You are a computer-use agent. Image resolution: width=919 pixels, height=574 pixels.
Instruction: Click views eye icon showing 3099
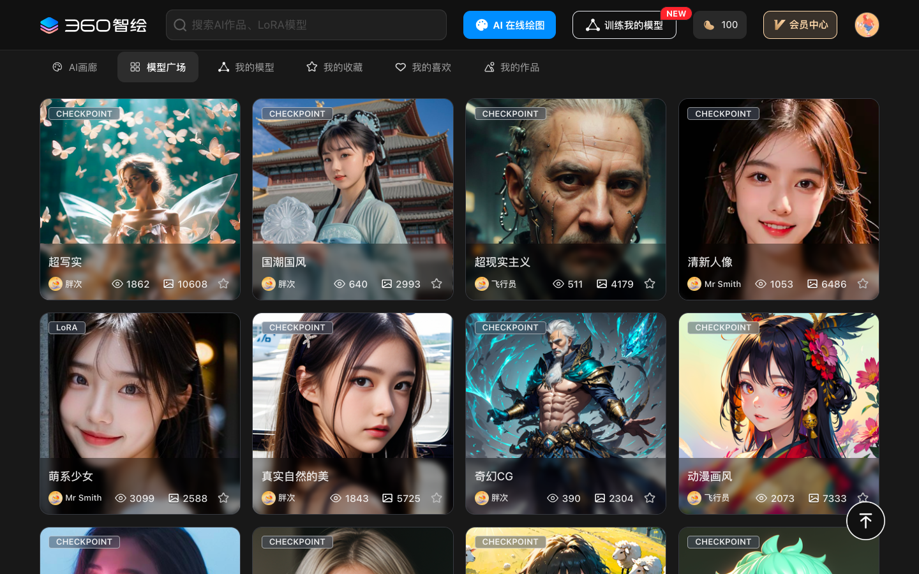[121, 498]
